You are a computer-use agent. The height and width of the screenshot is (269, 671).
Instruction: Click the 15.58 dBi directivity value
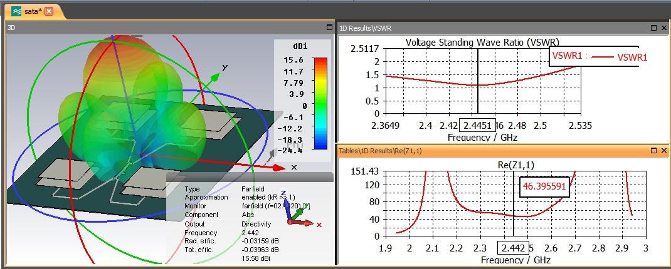click(256, 258)
